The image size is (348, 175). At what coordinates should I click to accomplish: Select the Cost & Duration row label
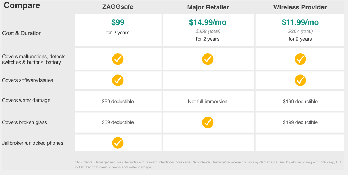click(x=22, y=33)
